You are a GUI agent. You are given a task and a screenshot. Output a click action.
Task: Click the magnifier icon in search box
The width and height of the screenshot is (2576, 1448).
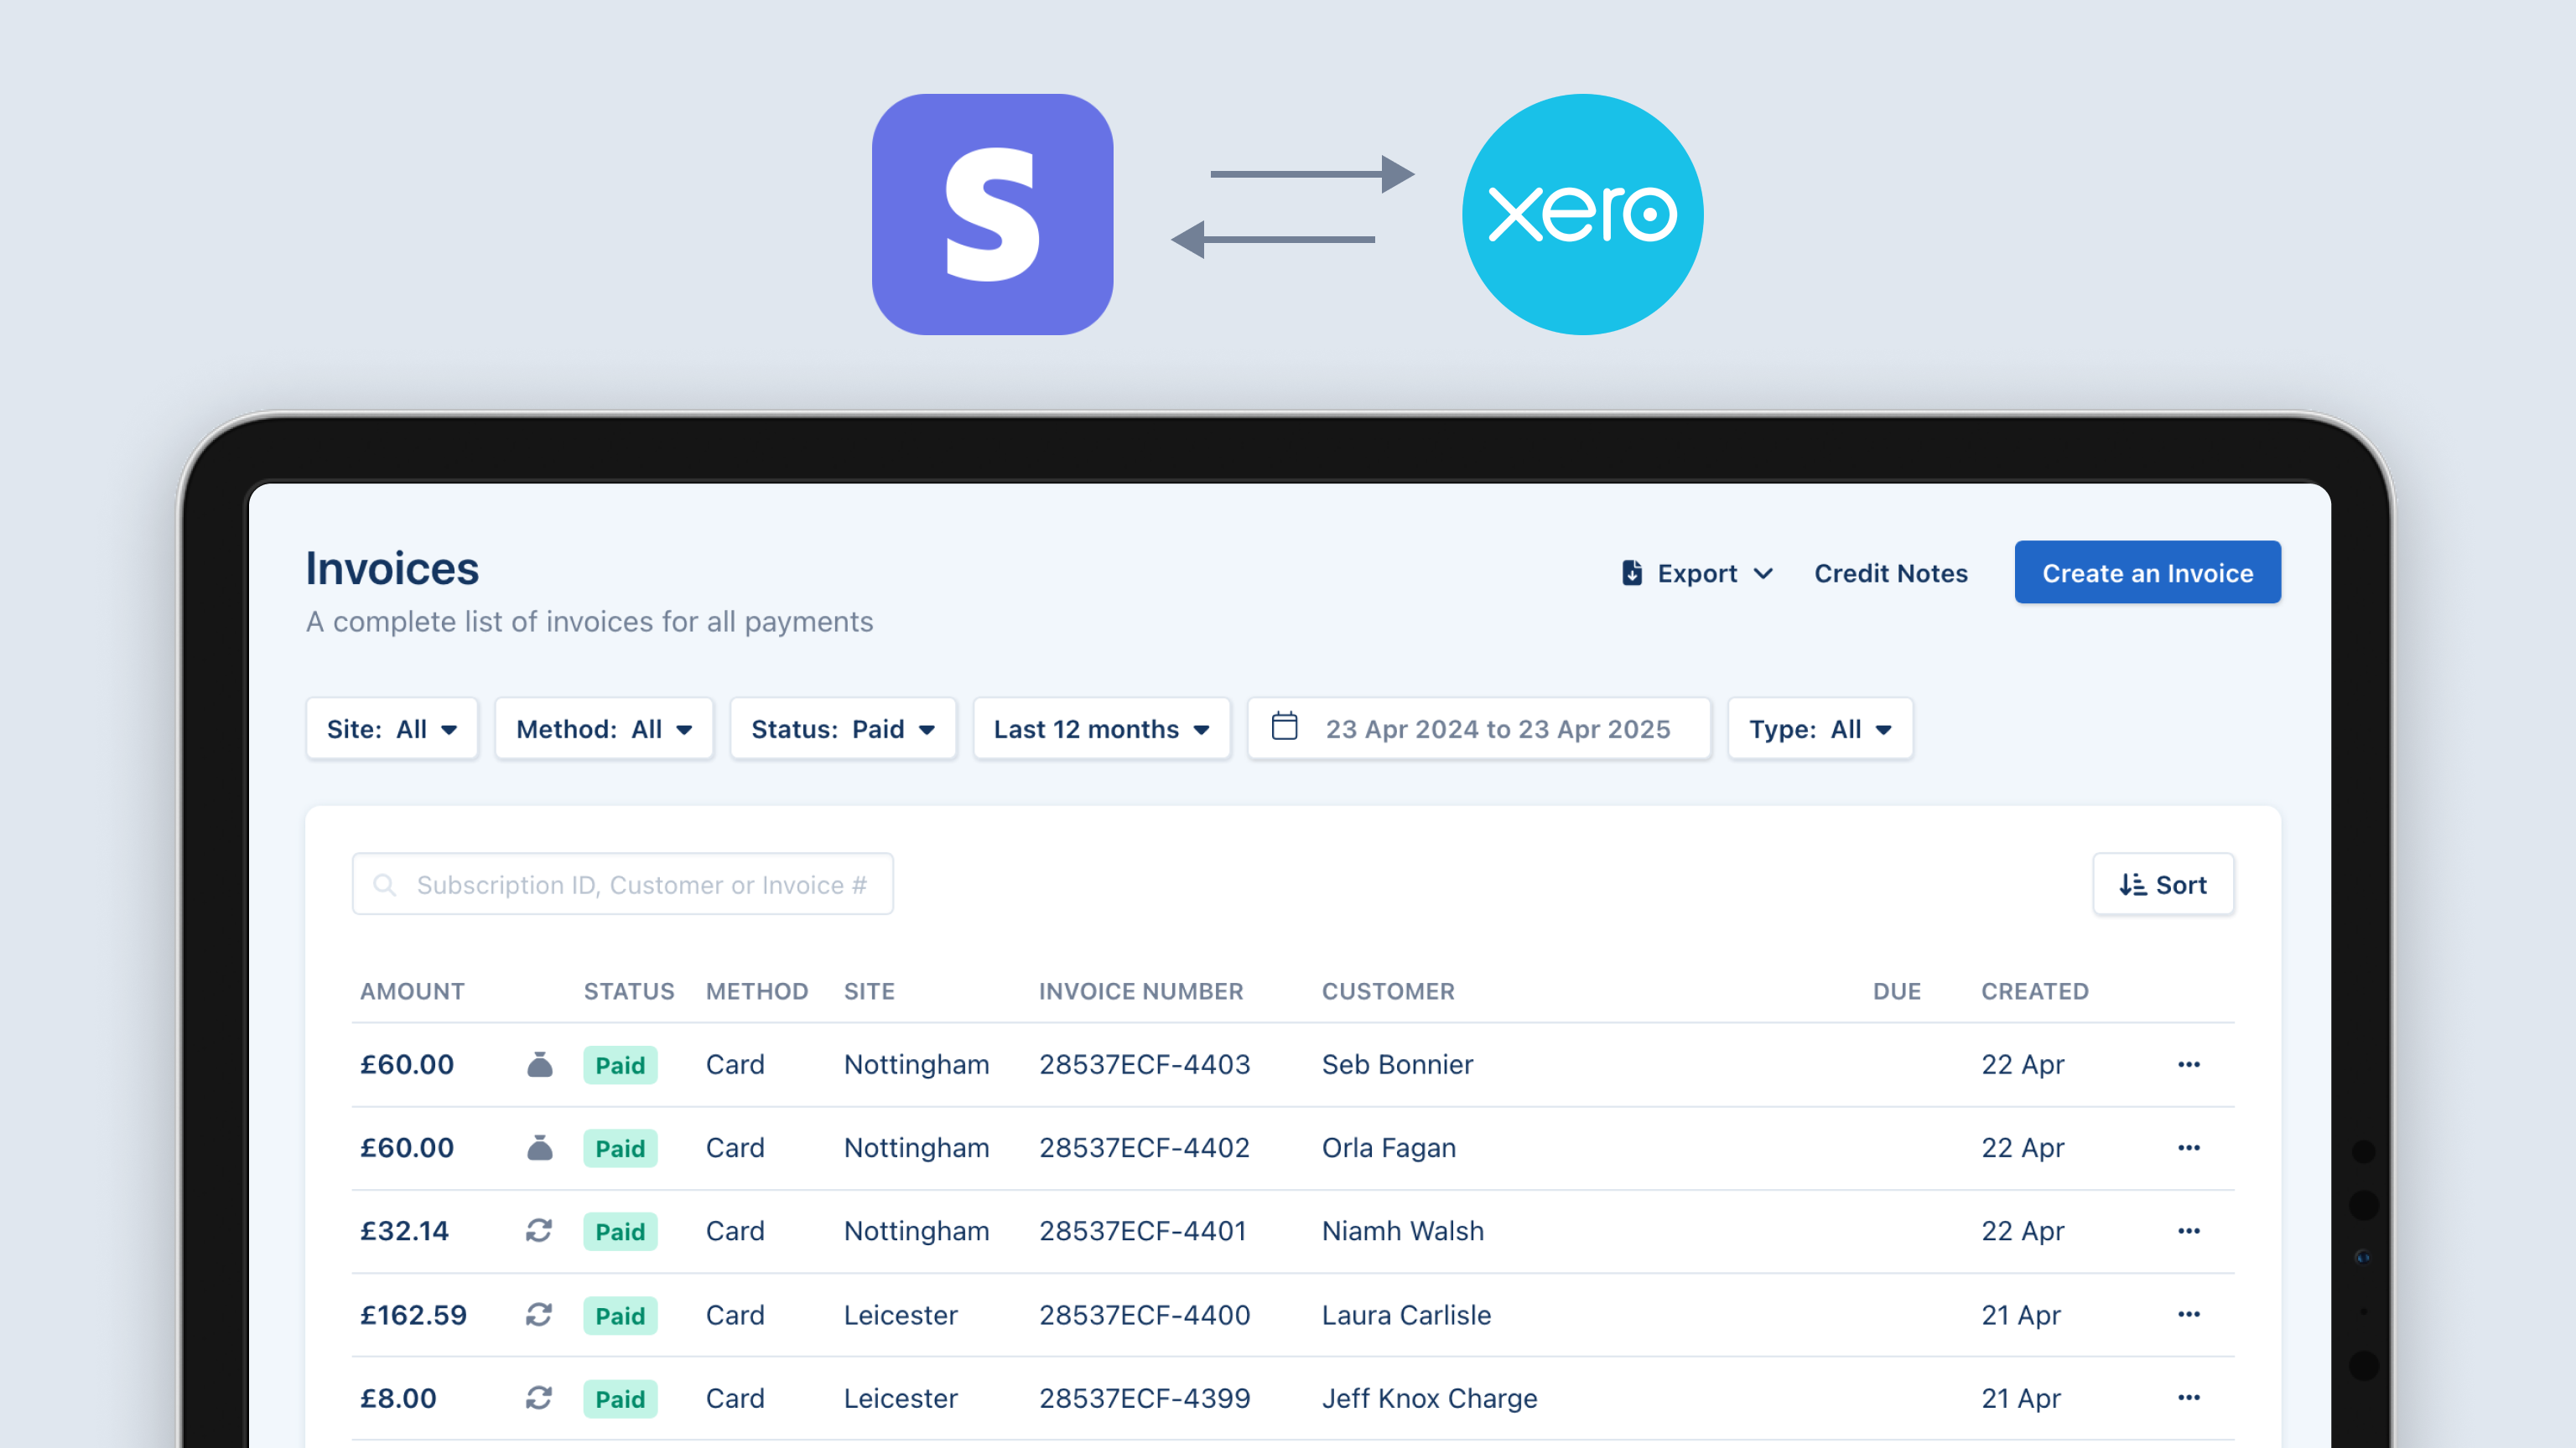384,884
